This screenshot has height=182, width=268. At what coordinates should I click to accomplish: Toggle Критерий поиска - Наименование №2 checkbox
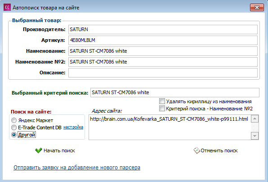click(162, 109)
